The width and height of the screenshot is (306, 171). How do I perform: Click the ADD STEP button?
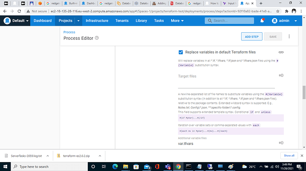[x=251, y=37]
